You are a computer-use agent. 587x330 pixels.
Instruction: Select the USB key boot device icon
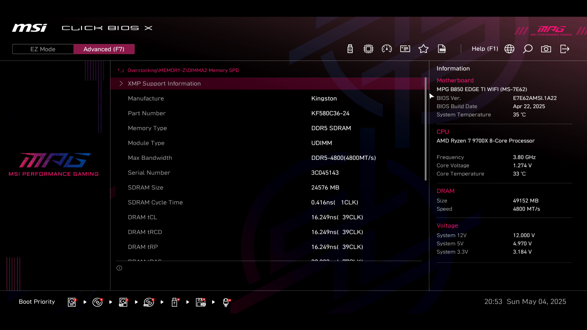pos(175,302)
